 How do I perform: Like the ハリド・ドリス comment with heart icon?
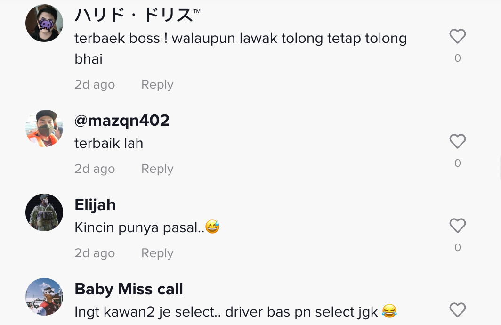458,36
